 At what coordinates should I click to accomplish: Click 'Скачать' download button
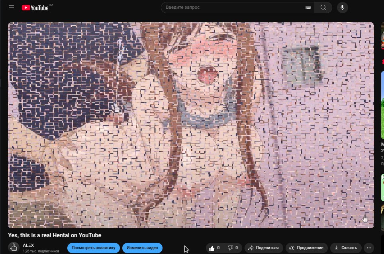click(346, 248)
